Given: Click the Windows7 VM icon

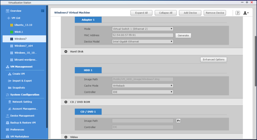Looking at the screenshot, I should coord(12,39).
